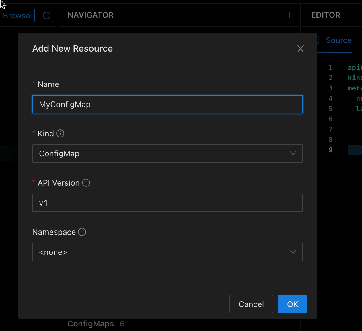This screenshot has width=362, height=331.
Task: Click the plus icon in Navigator header
Action: [x=290, y=15]
